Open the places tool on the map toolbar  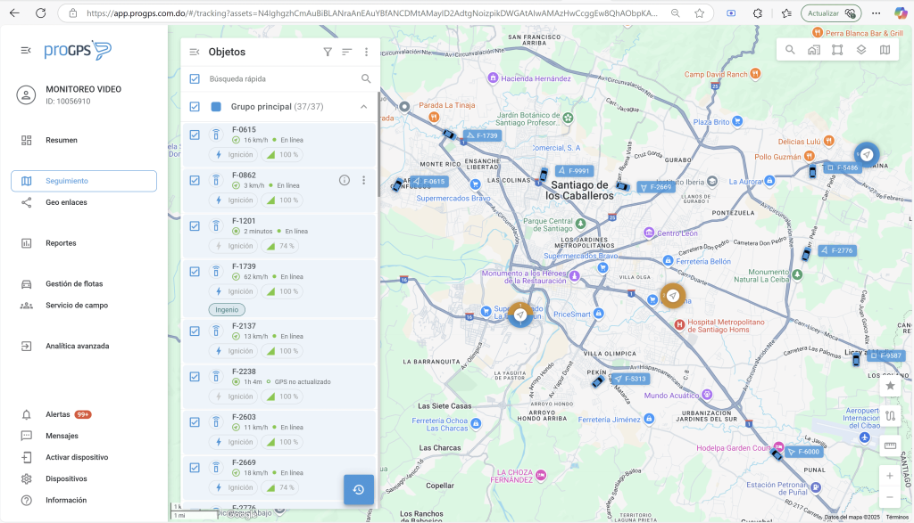(814, 50)
